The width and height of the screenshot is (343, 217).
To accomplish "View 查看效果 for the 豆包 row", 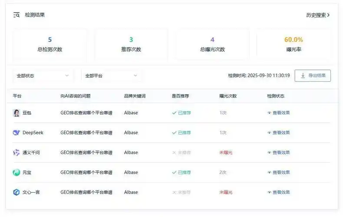I will tap(278, 113).
